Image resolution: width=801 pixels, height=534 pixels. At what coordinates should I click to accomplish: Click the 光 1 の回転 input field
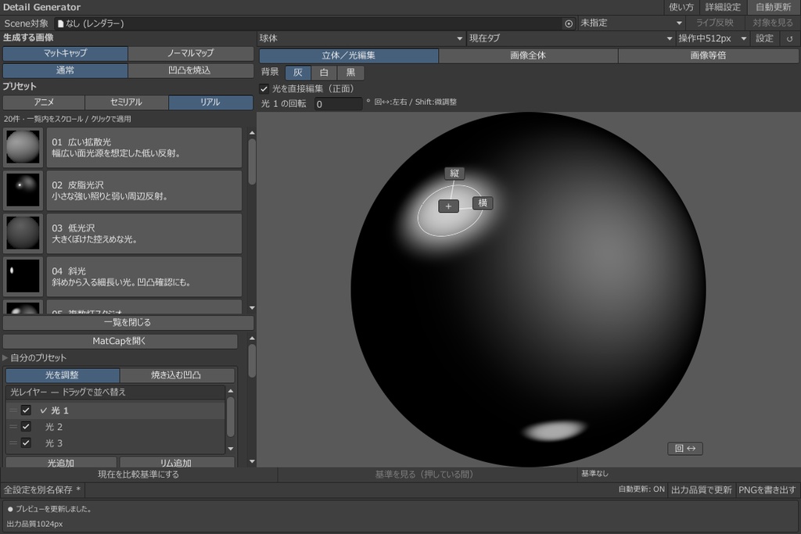[x=338, y=104]
